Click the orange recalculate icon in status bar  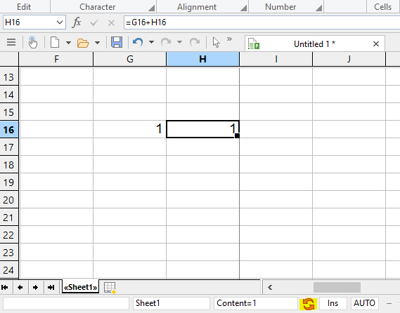point(308,304)
